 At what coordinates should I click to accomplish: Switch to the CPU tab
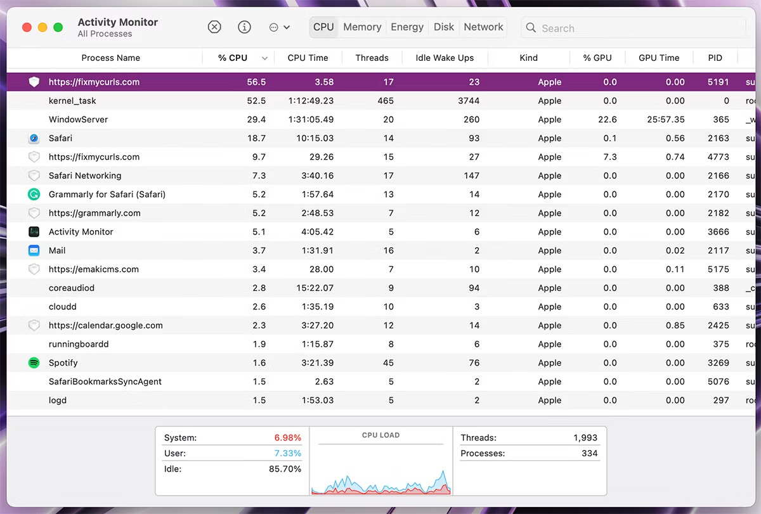(x=323, y=27)
